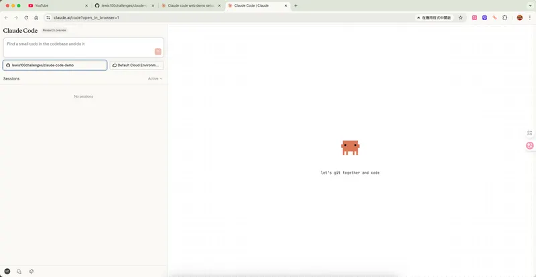Viewport: 536px width, 277px height.
Task: Select the Claude Code | Claude tab
Action: tap(258, 6)
